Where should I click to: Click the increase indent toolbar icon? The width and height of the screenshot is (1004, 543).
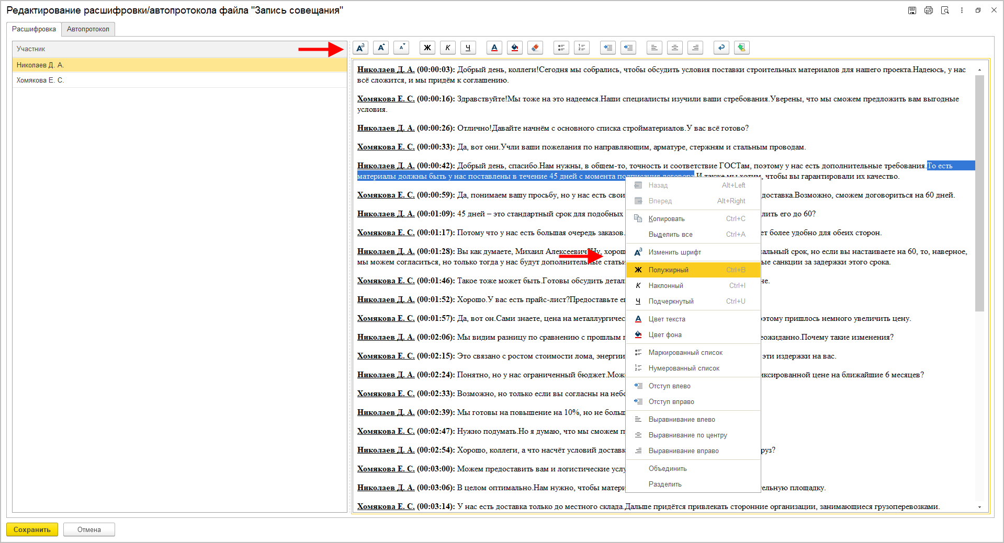628,48
